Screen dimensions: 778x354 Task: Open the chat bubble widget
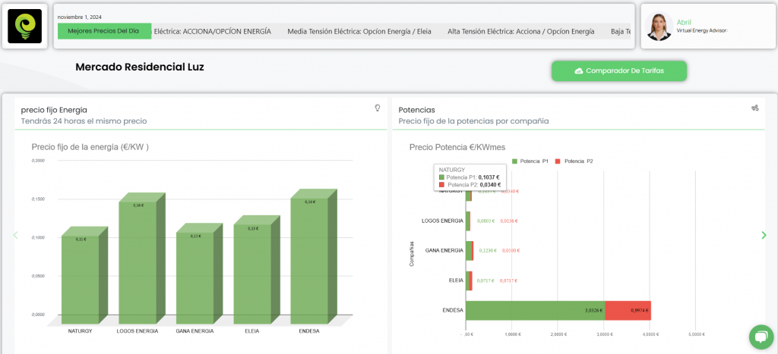click(x=761, y=337)
